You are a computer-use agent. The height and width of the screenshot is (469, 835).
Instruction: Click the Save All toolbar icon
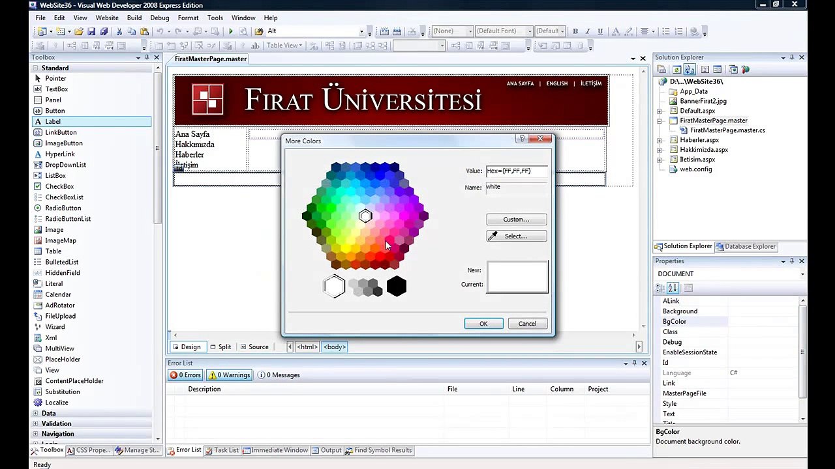coord(103,31)
